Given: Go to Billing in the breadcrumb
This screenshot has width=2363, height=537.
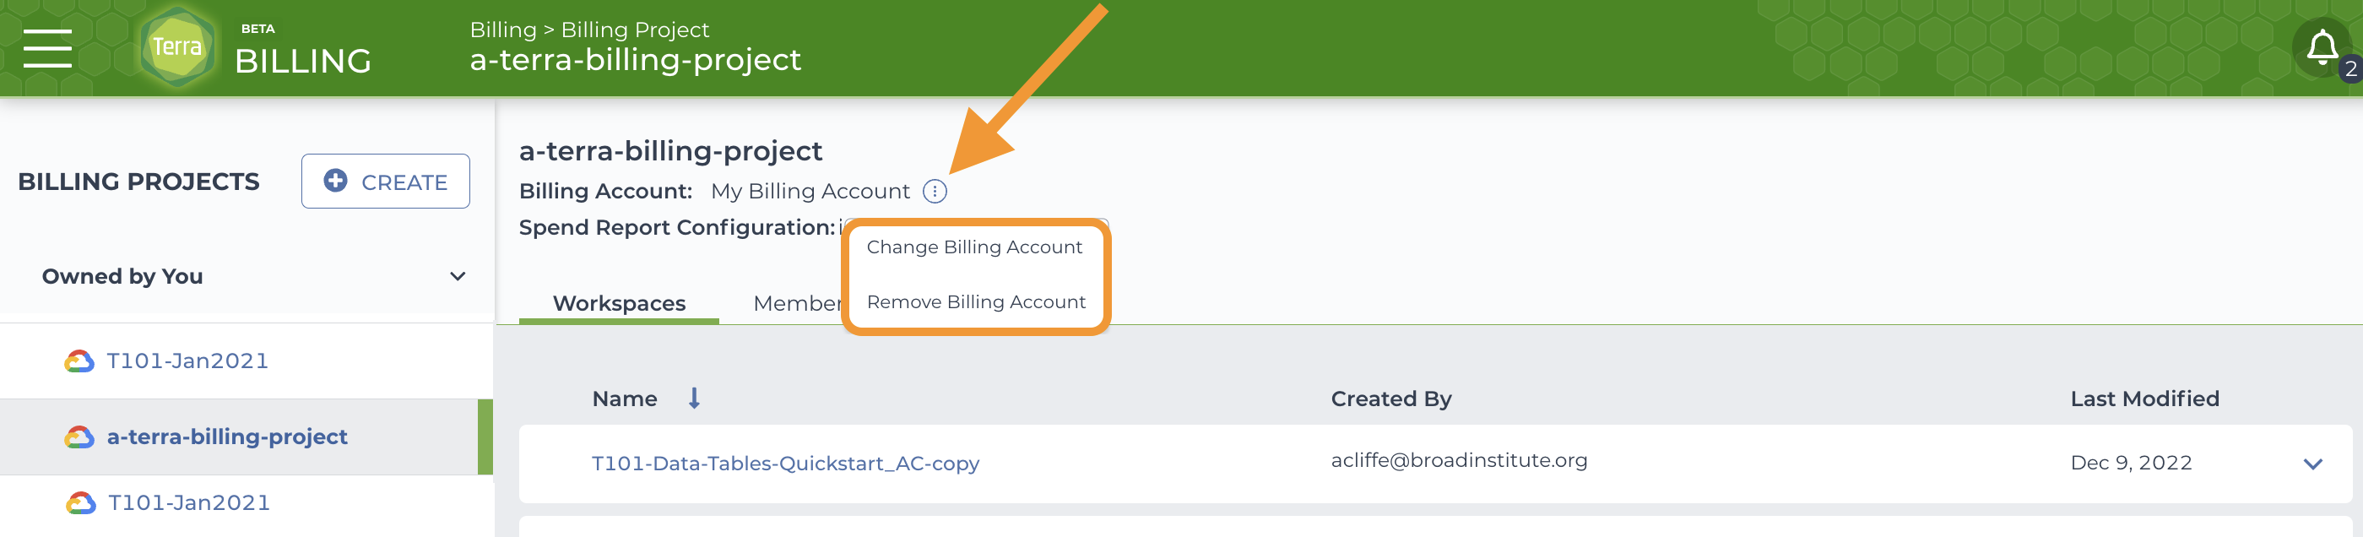Looking at the screenshot, I should 502,30.
